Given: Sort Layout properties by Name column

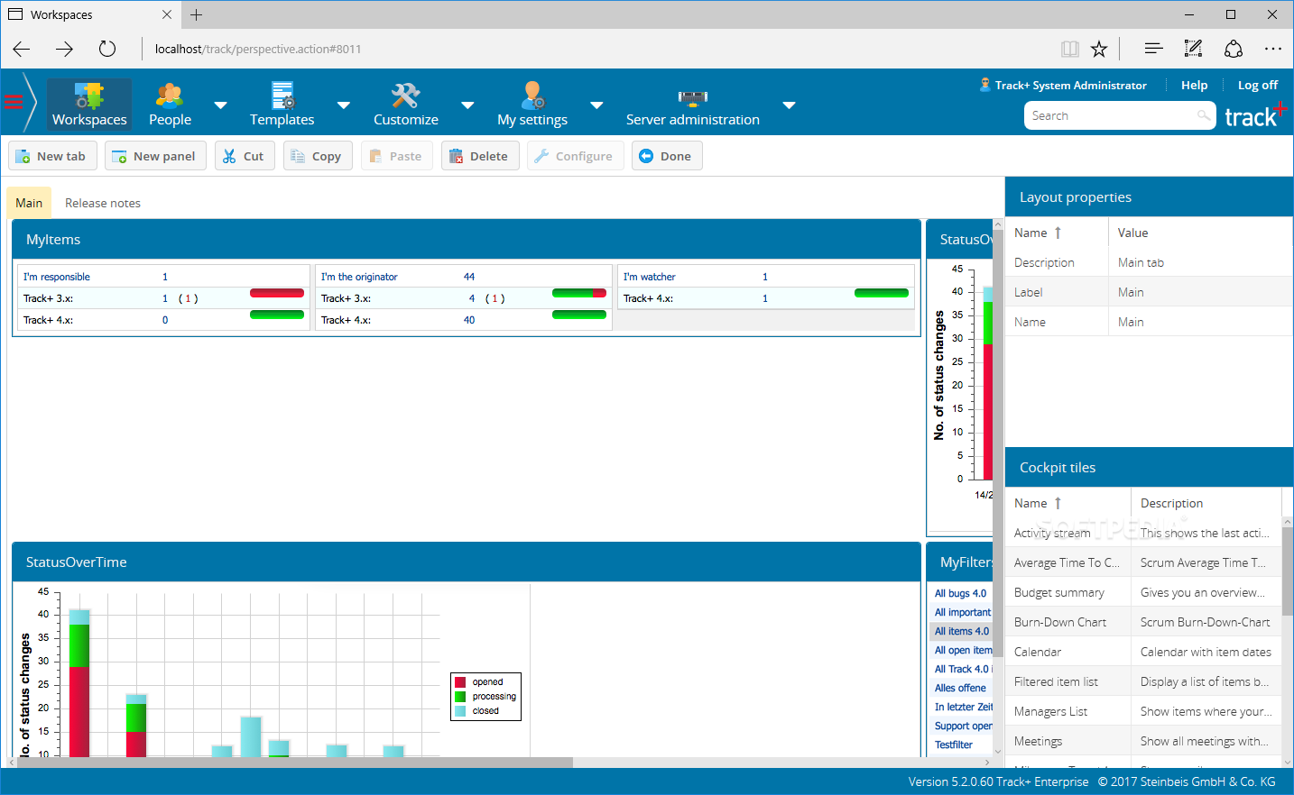Looking at the screenshot, I should 1057,233.
